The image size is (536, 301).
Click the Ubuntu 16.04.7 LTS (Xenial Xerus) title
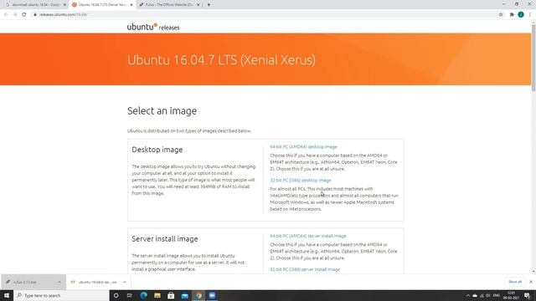tap(221, 60)
